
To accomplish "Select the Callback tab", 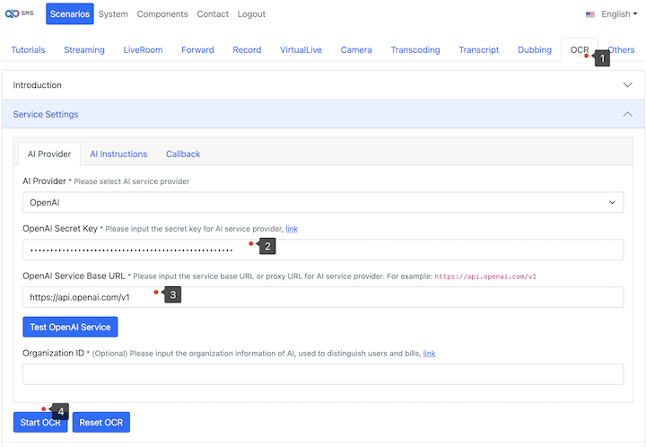I will (x=183, y=154).
